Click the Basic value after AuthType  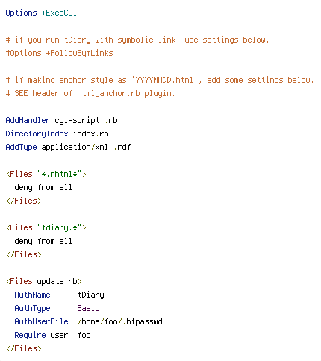pos(88,308)
